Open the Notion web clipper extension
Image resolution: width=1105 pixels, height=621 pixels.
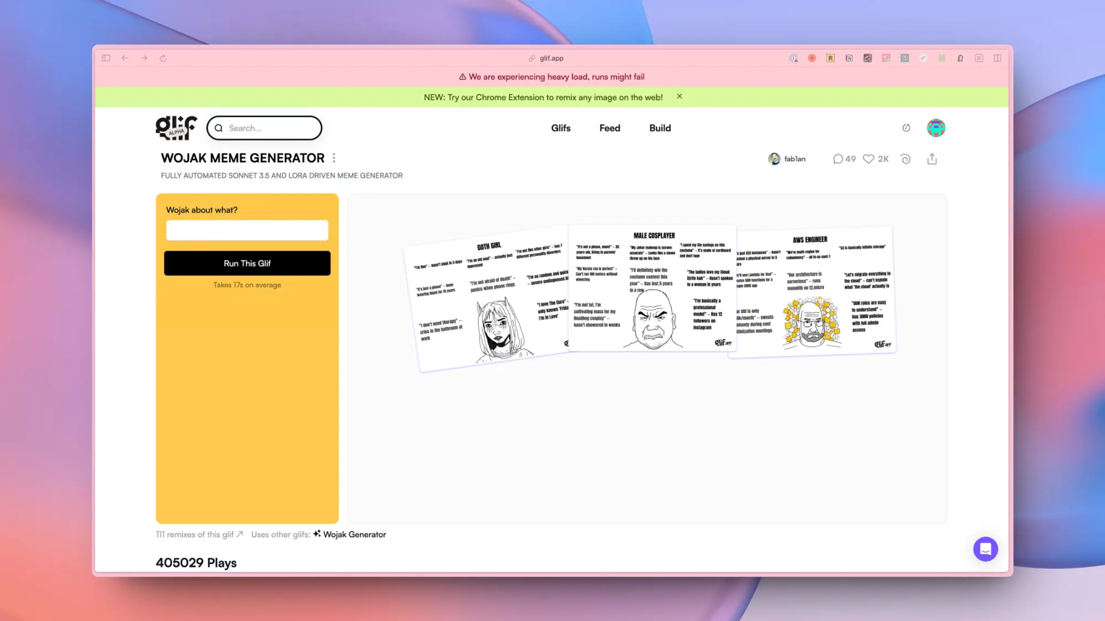tap(849, 58)
